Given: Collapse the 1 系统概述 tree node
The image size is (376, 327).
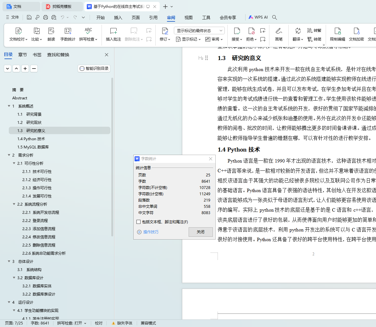Looking at the screenshot, I should [9, 106].
